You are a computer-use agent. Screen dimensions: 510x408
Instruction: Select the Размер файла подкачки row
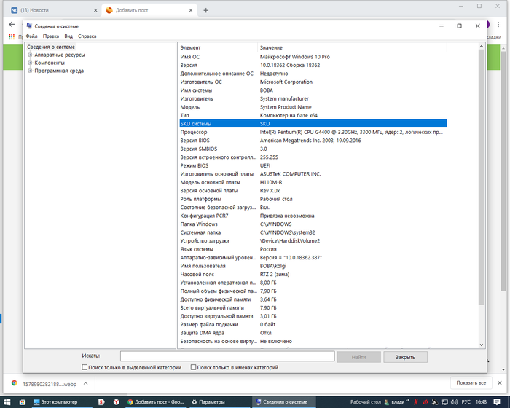point(313,324)
